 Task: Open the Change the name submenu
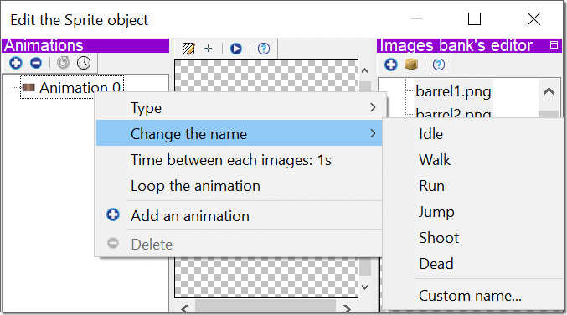pyautogui.click(x=239, y=133)
